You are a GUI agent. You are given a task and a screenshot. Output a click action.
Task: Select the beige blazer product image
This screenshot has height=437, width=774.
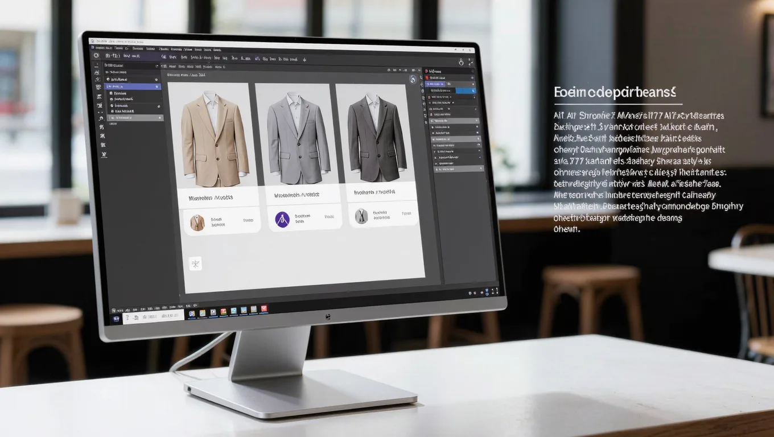point(215,135)
